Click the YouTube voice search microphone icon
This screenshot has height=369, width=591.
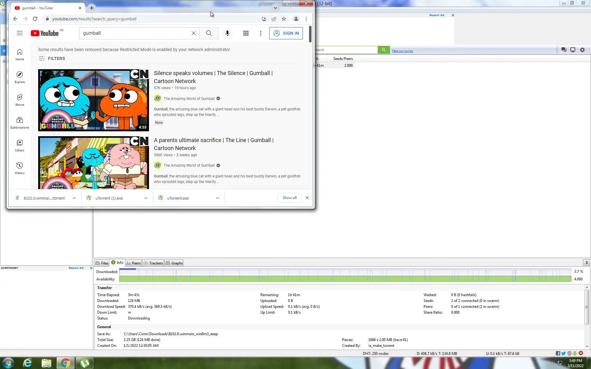[227, 33]
